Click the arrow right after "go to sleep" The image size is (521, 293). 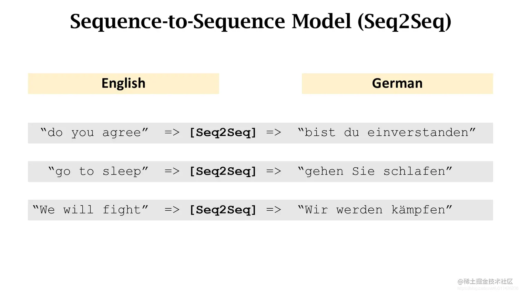(x=172, y=171)
